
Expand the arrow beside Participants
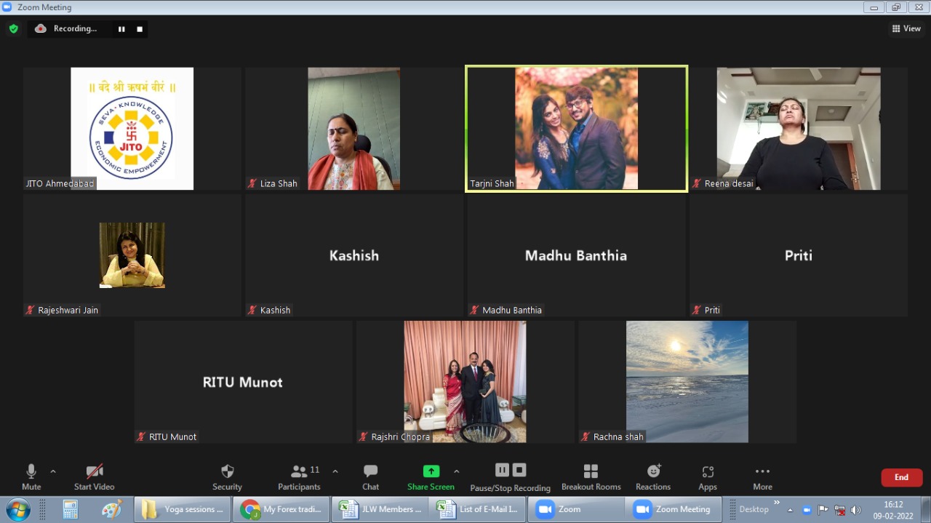point(335,471)
